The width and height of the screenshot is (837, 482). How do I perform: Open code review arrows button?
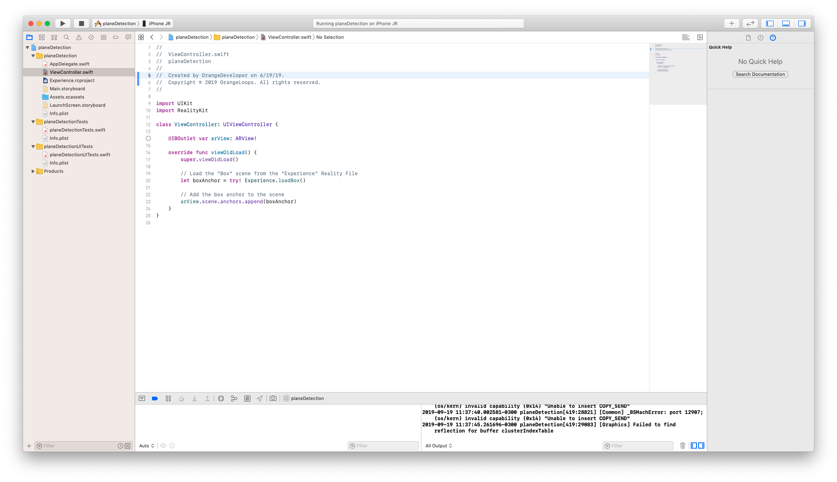[750, 24]
